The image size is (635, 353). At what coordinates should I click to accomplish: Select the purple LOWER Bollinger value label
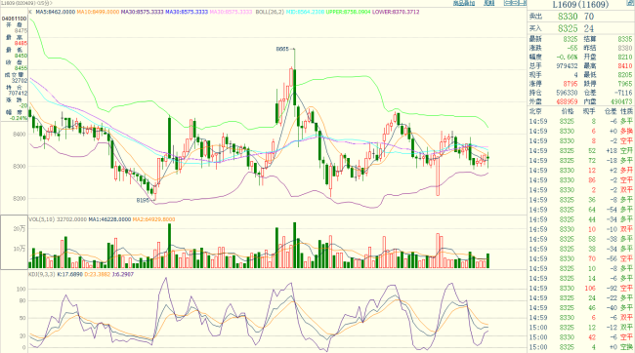[396, 12]
